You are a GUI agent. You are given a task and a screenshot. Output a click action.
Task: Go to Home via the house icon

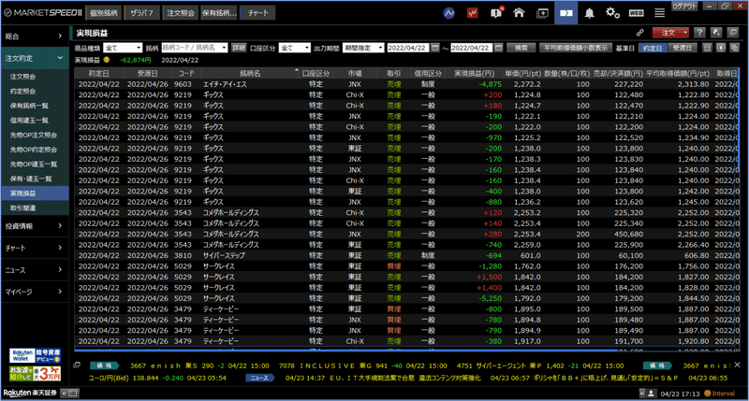[519, 13]
